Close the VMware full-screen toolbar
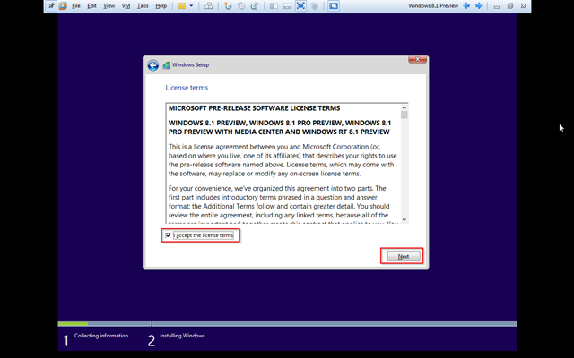The image size is (574, 358). tap(524, 6)
